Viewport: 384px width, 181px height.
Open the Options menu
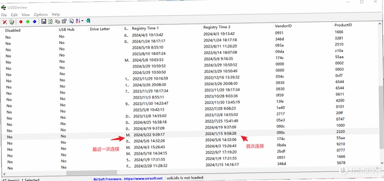click(x=41, y=14)
